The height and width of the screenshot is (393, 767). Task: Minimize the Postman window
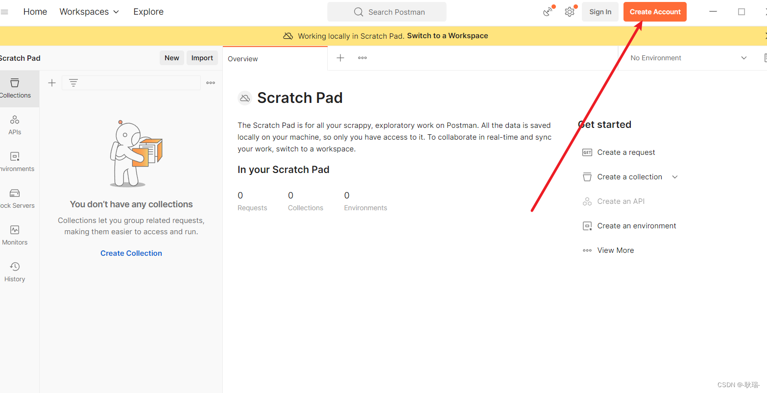713,12
